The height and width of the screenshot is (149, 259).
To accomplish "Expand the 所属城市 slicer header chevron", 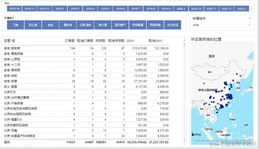I will (x=250, y=18).
